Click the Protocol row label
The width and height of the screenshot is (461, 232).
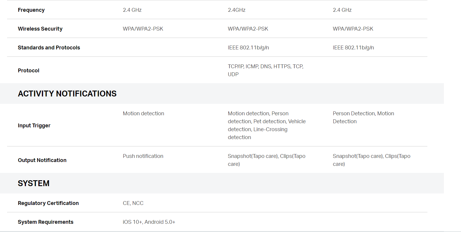(29, 71)
